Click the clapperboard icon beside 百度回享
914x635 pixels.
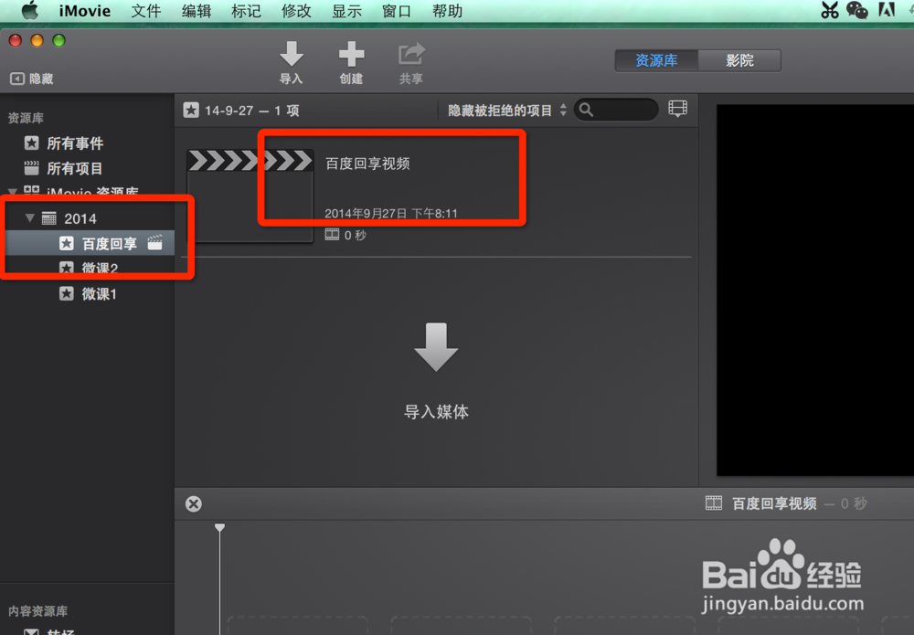(x=155, y=242)
